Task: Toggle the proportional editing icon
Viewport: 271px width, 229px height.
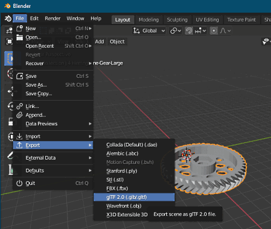Action: [x=214, y=31]
